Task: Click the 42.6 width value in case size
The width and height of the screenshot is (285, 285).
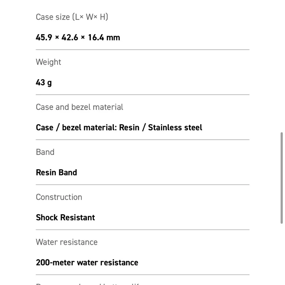Action: click(70, 37)
